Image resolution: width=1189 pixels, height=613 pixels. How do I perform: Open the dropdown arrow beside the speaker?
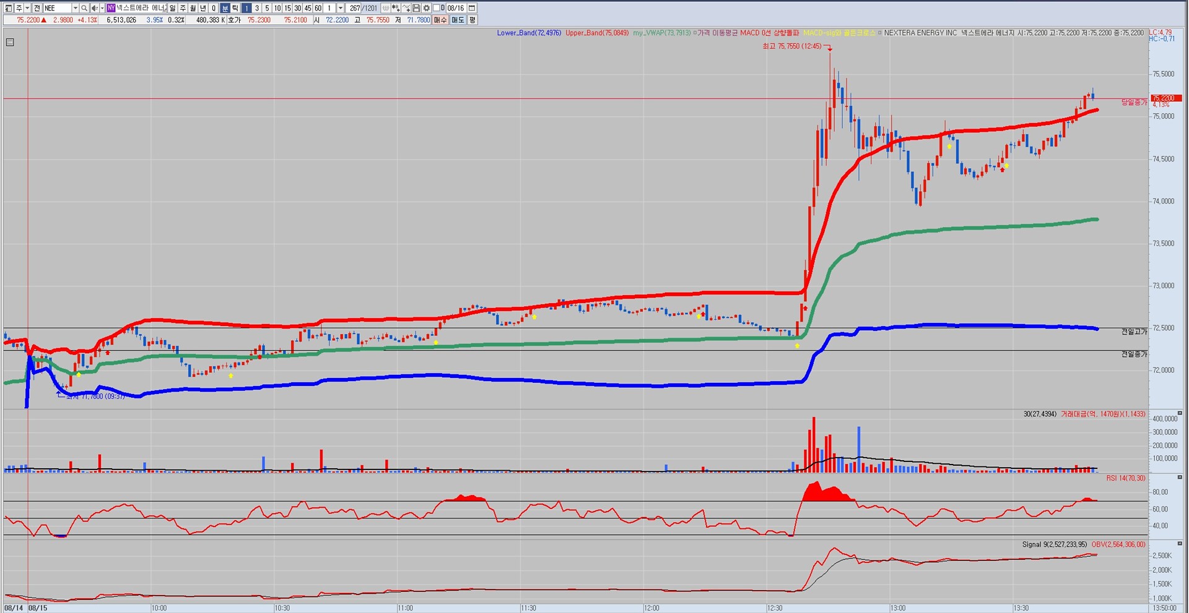pyautogui.click(x=102, y=8)
